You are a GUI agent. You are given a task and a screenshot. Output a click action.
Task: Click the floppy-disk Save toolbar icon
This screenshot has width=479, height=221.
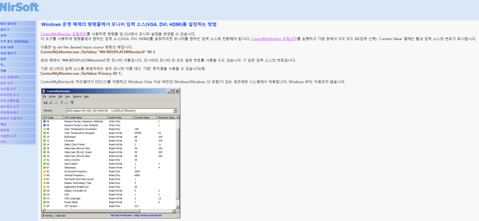pyautogui.click(x=46, y=102)
